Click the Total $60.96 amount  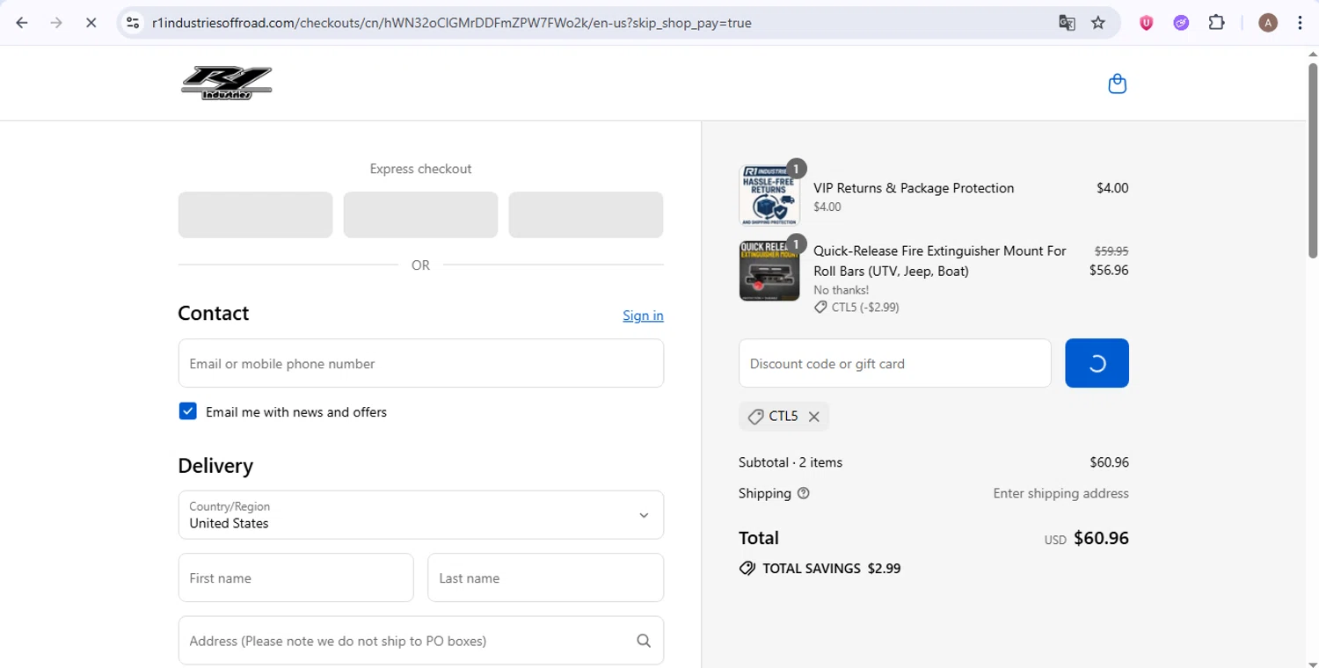coord(1101,538)
